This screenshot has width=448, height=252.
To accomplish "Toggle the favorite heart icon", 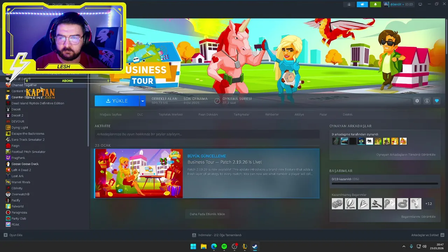I will (x=436, y=101).
